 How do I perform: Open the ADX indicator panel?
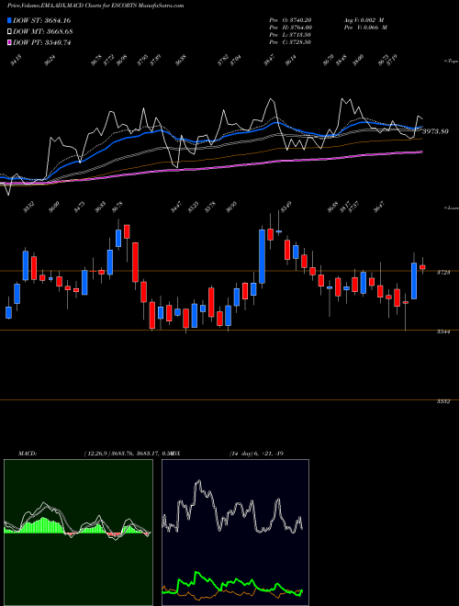[235, 533]
